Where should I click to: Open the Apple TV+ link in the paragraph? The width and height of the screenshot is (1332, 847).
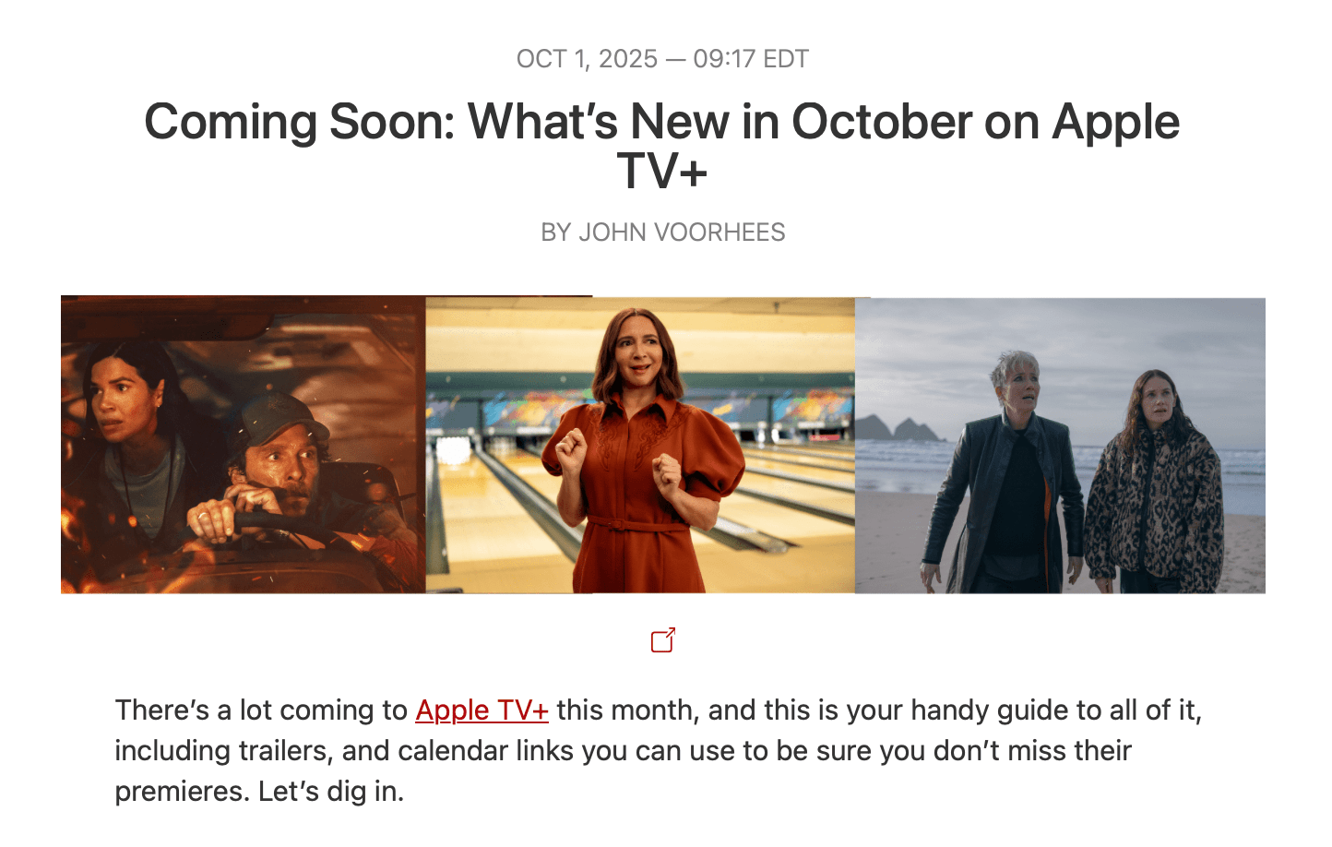point(482,710)
